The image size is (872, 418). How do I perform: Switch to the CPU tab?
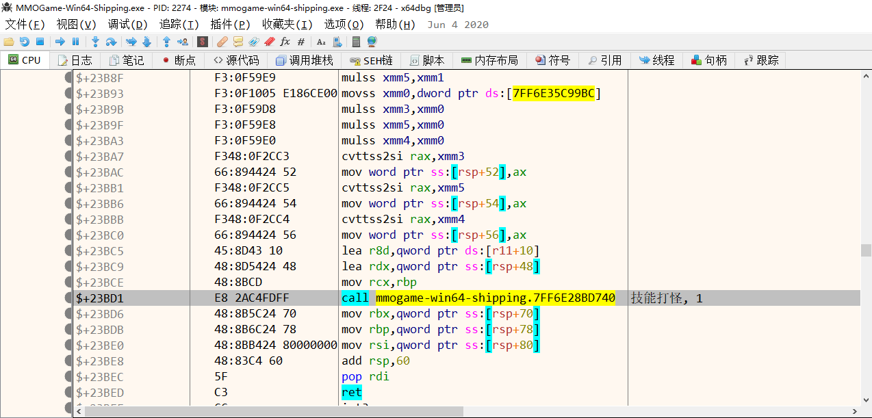25,60
